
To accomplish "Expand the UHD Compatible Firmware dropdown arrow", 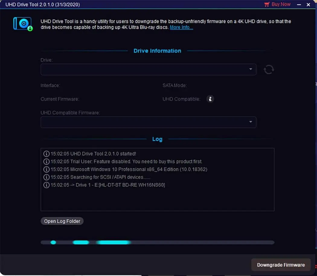I will (251, 122).
